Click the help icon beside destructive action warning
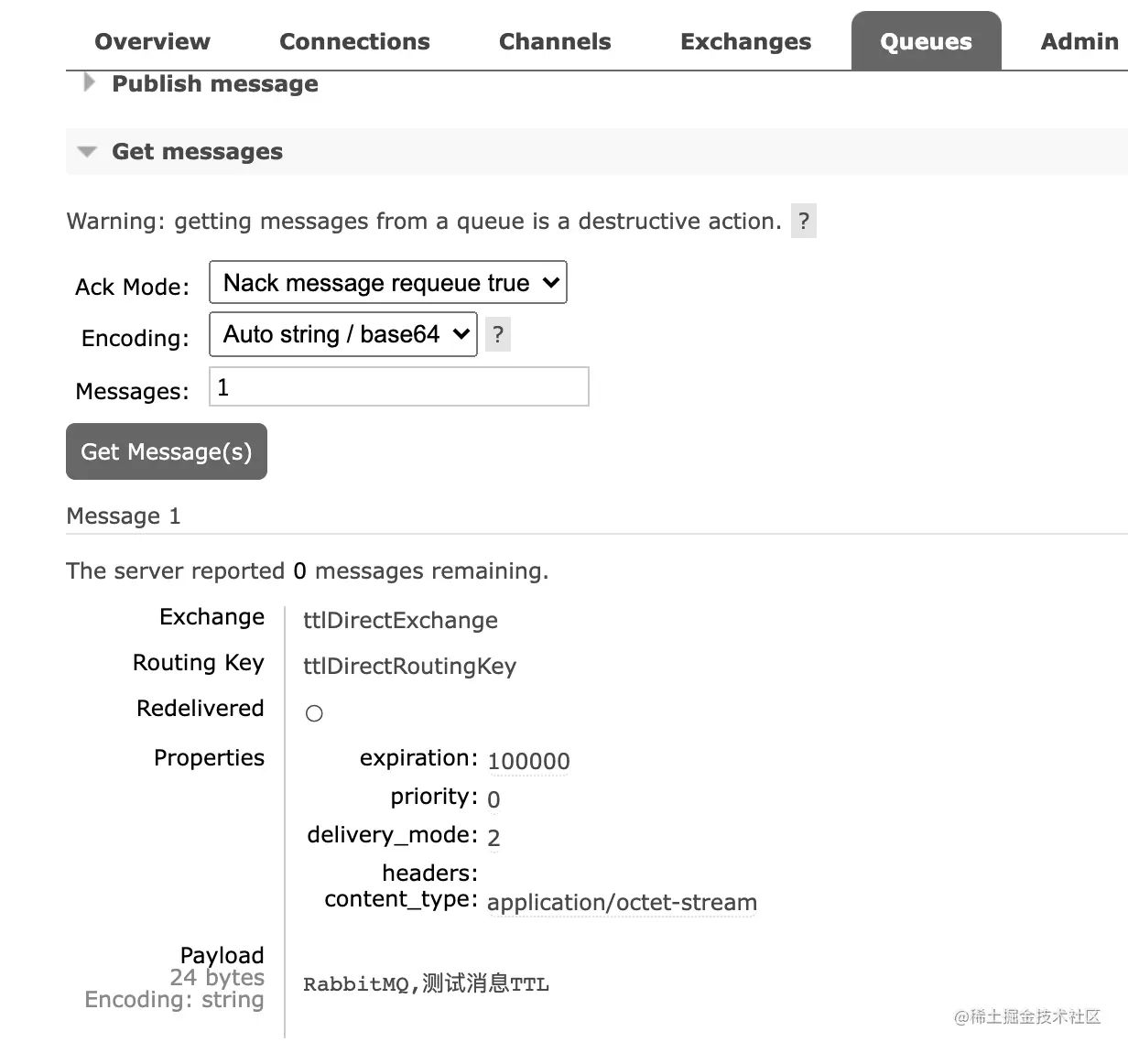The width and height of the screenshot is (1128, 1053). [x=803, y=222]
